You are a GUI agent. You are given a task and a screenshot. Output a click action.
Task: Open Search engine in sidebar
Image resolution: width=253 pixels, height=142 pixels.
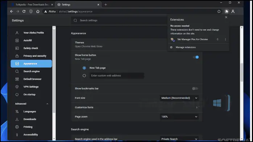pos(31,71)
